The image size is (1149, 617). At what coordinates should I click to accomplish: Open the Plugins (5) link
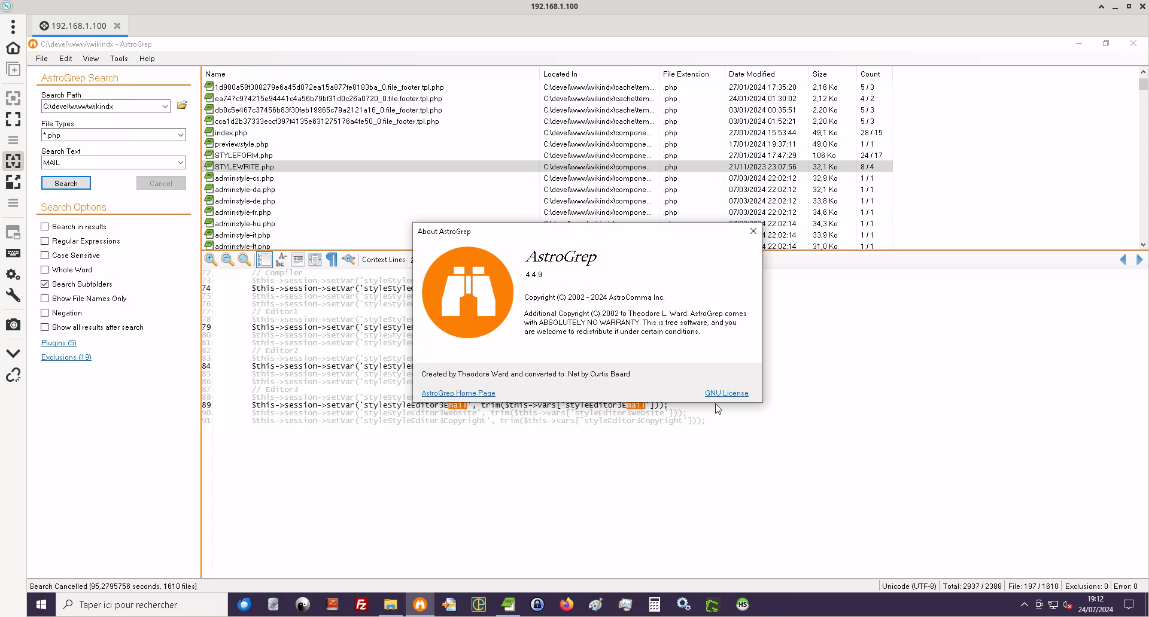(x=59, y=343)
